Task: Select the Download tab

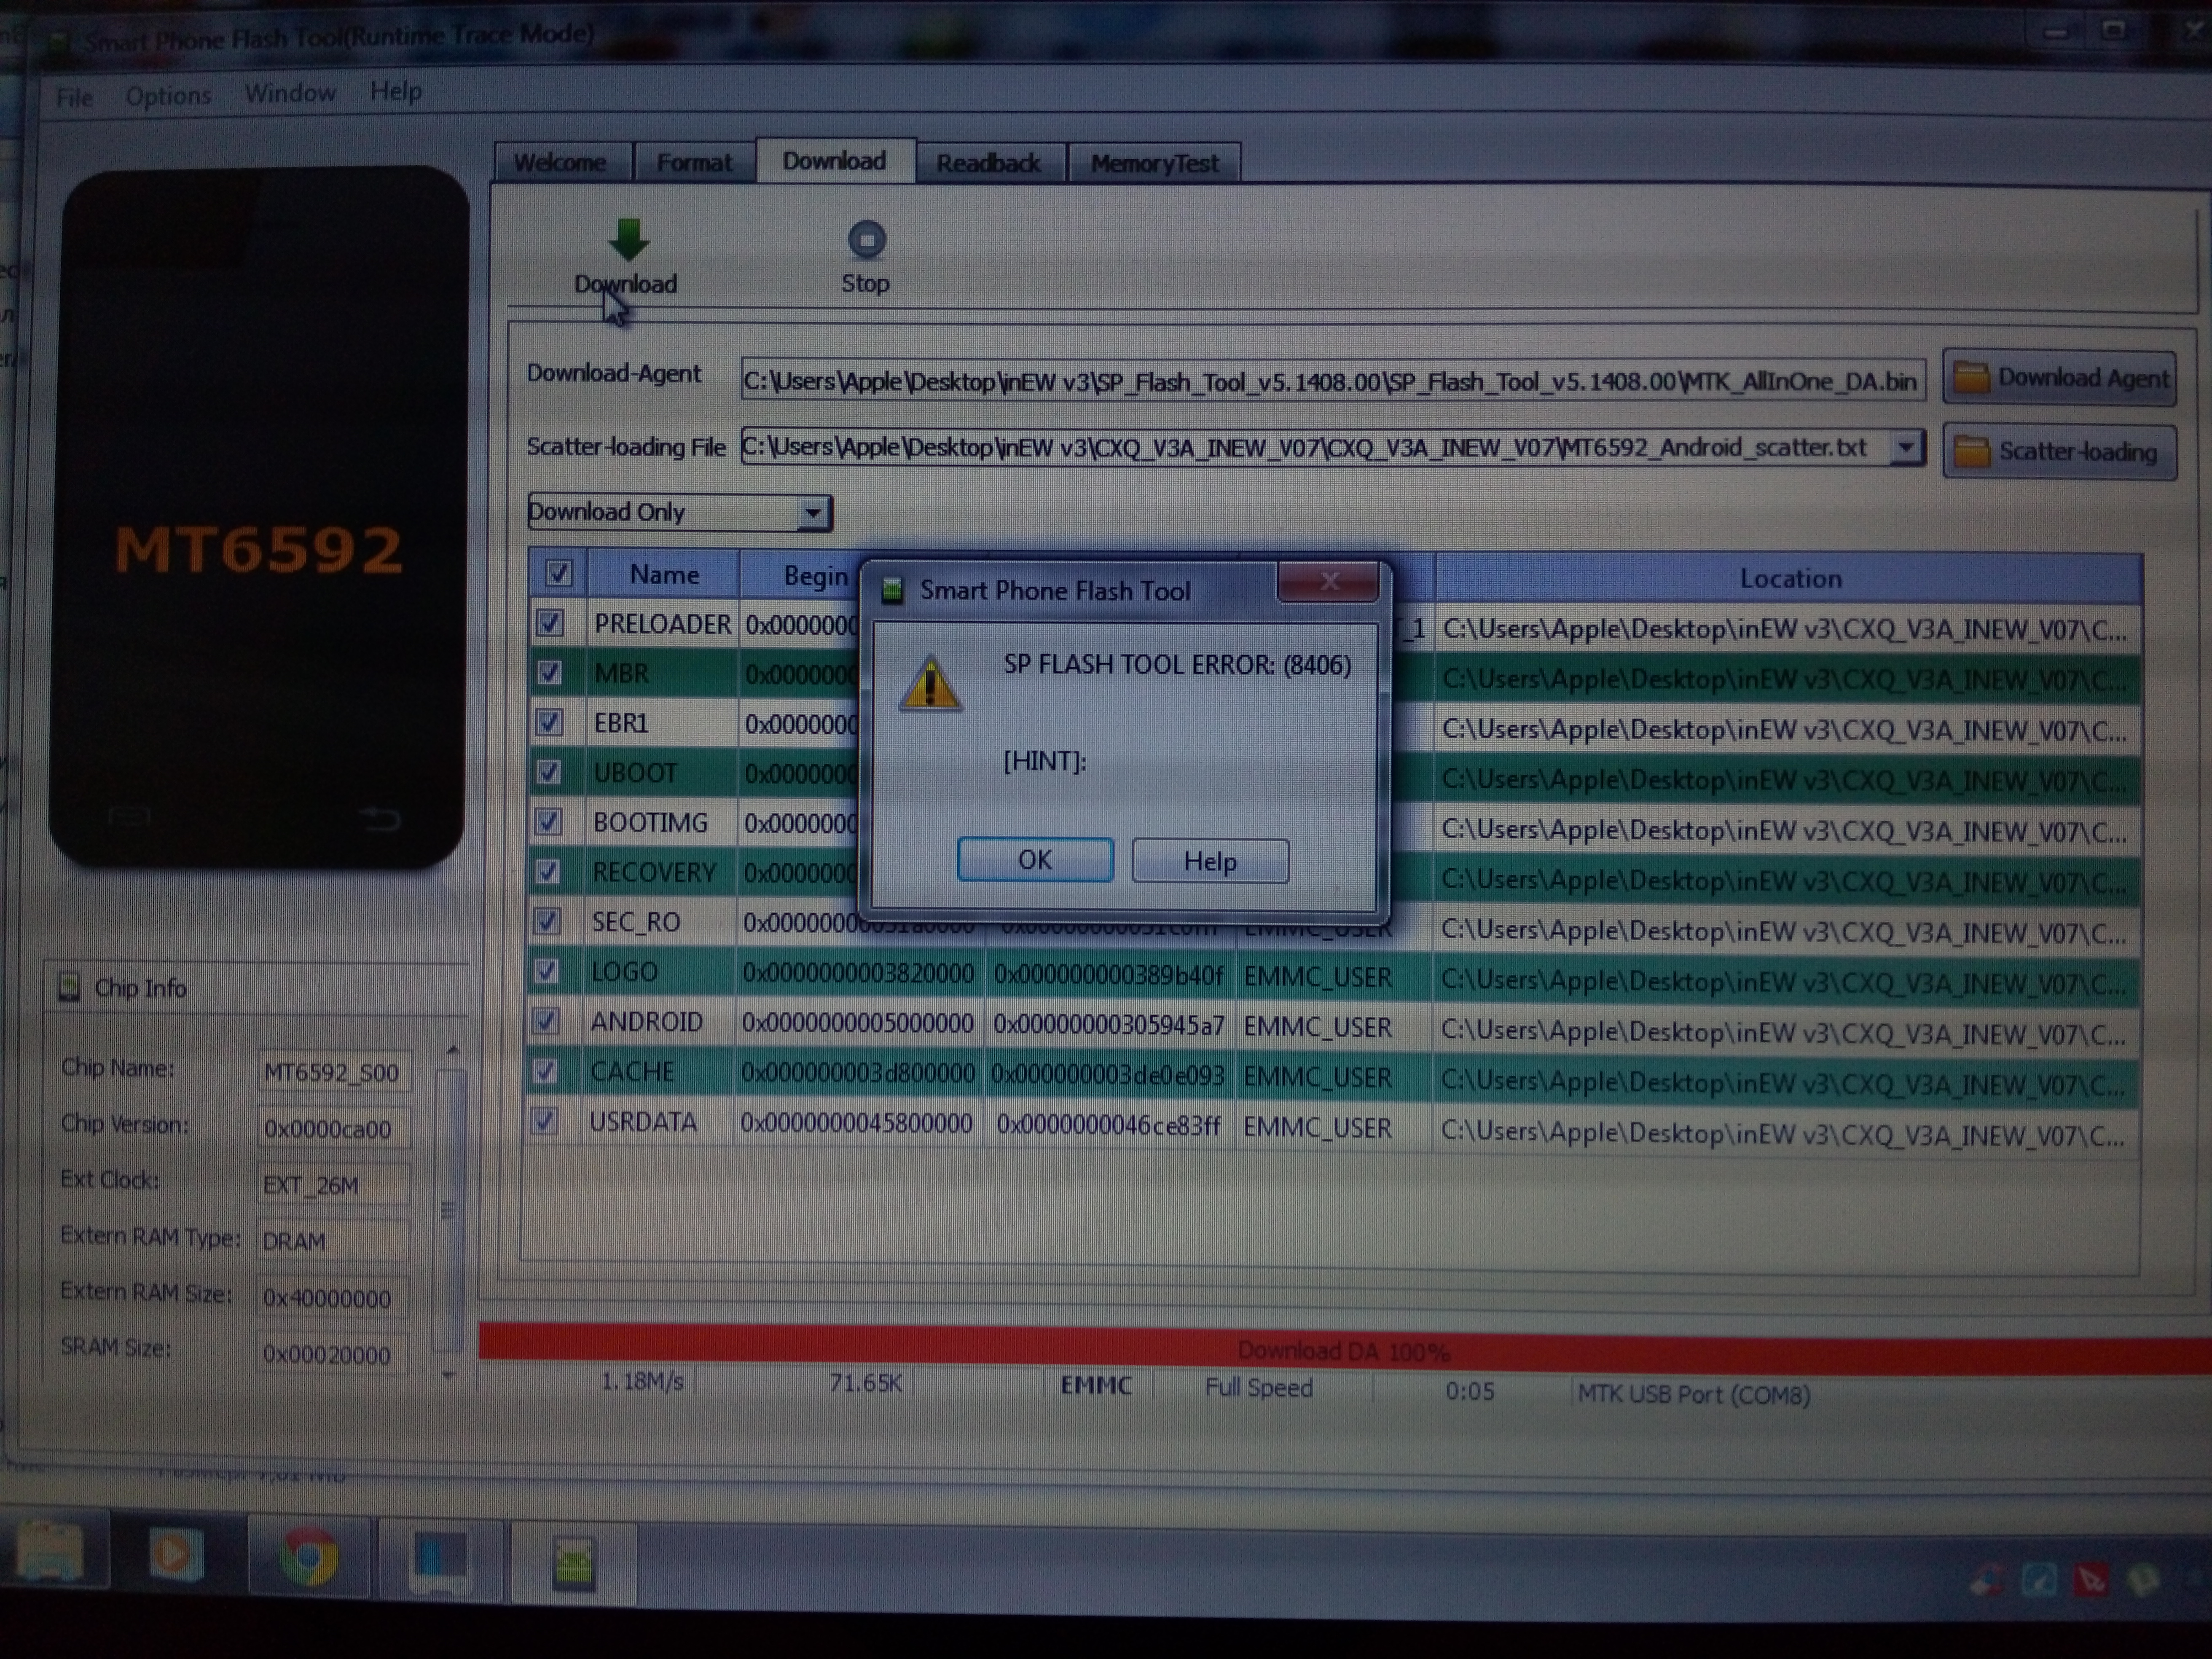Action: click(834, 161)
